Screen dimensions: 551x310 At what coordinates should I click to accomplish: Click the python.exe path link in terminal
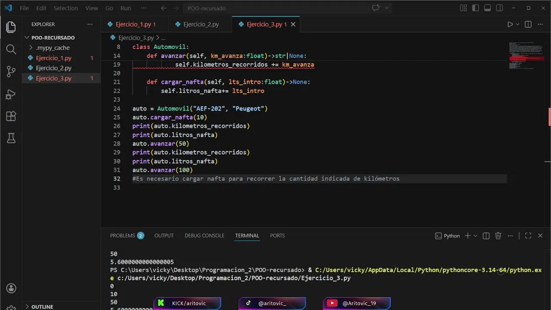(428, 270)
